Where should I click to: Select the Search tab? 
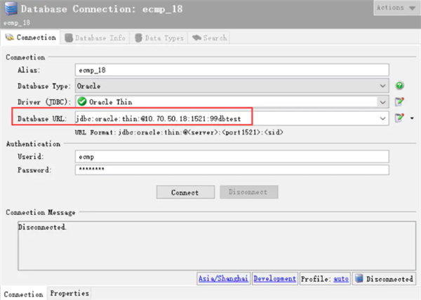tap(209, 38)
